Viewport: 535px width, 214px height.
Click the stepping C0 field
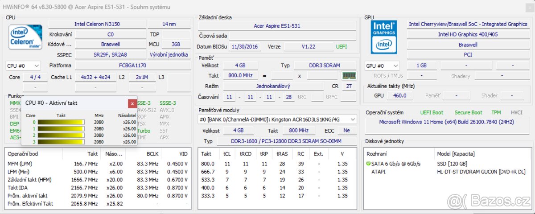110,34
